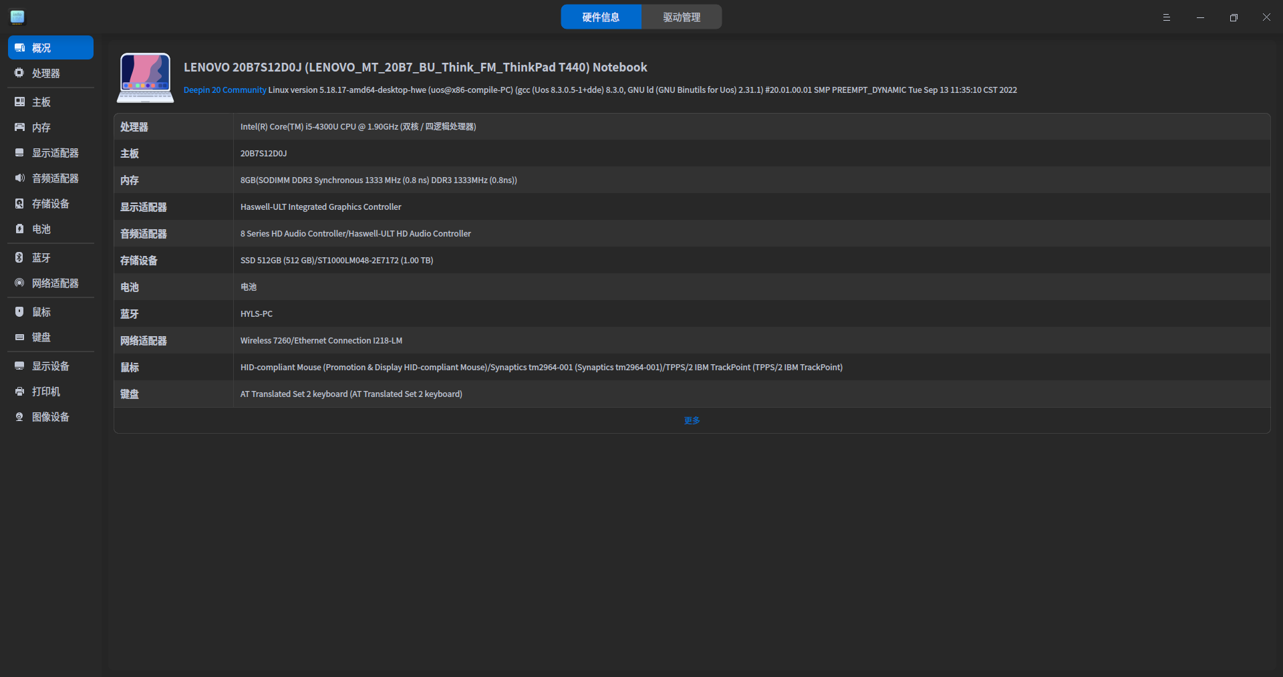Select the 主板 motherboard icon in sidebar
This screenshot has height=677, width=1283.
pos(19,102)
